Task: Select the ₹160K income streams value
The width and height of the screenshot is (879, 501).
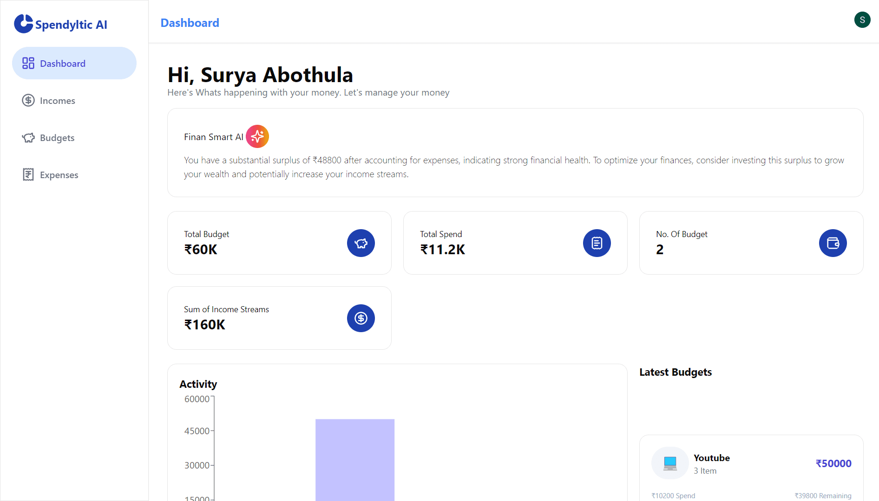Action: click(204, 325)
